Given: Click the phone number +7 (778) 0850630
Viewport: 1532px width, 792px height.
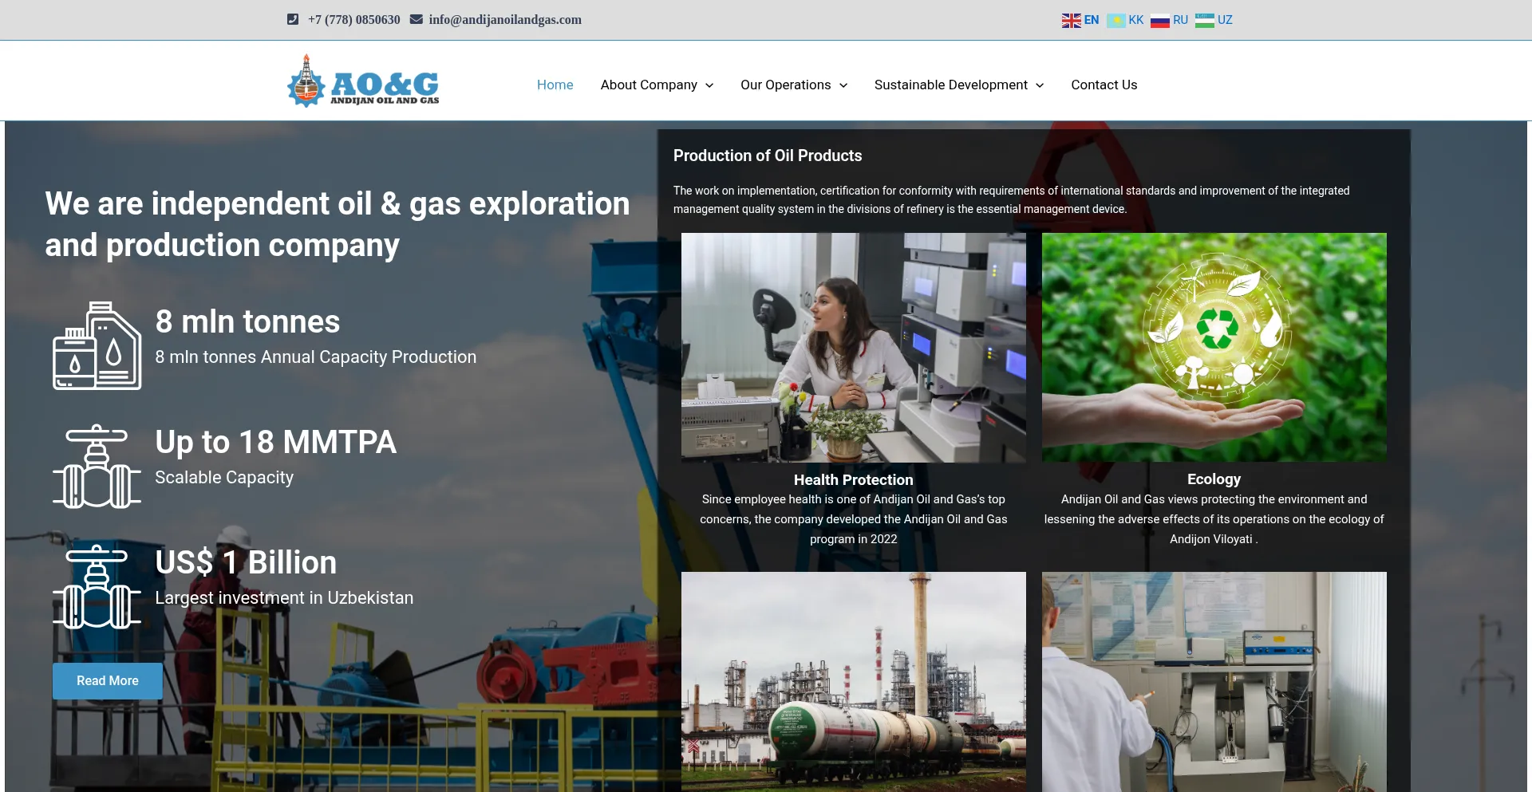Looking at the screenshot, I should [353, 19].
